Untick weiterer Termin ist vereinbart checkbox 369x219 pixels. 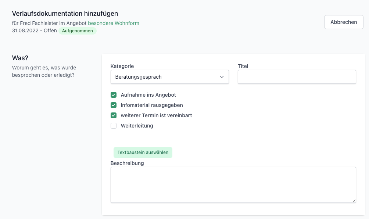pos(114,115)
